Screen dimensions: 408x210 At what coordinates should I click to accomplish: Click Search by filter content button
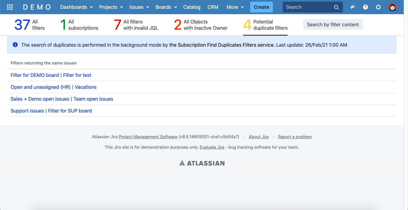333,25
